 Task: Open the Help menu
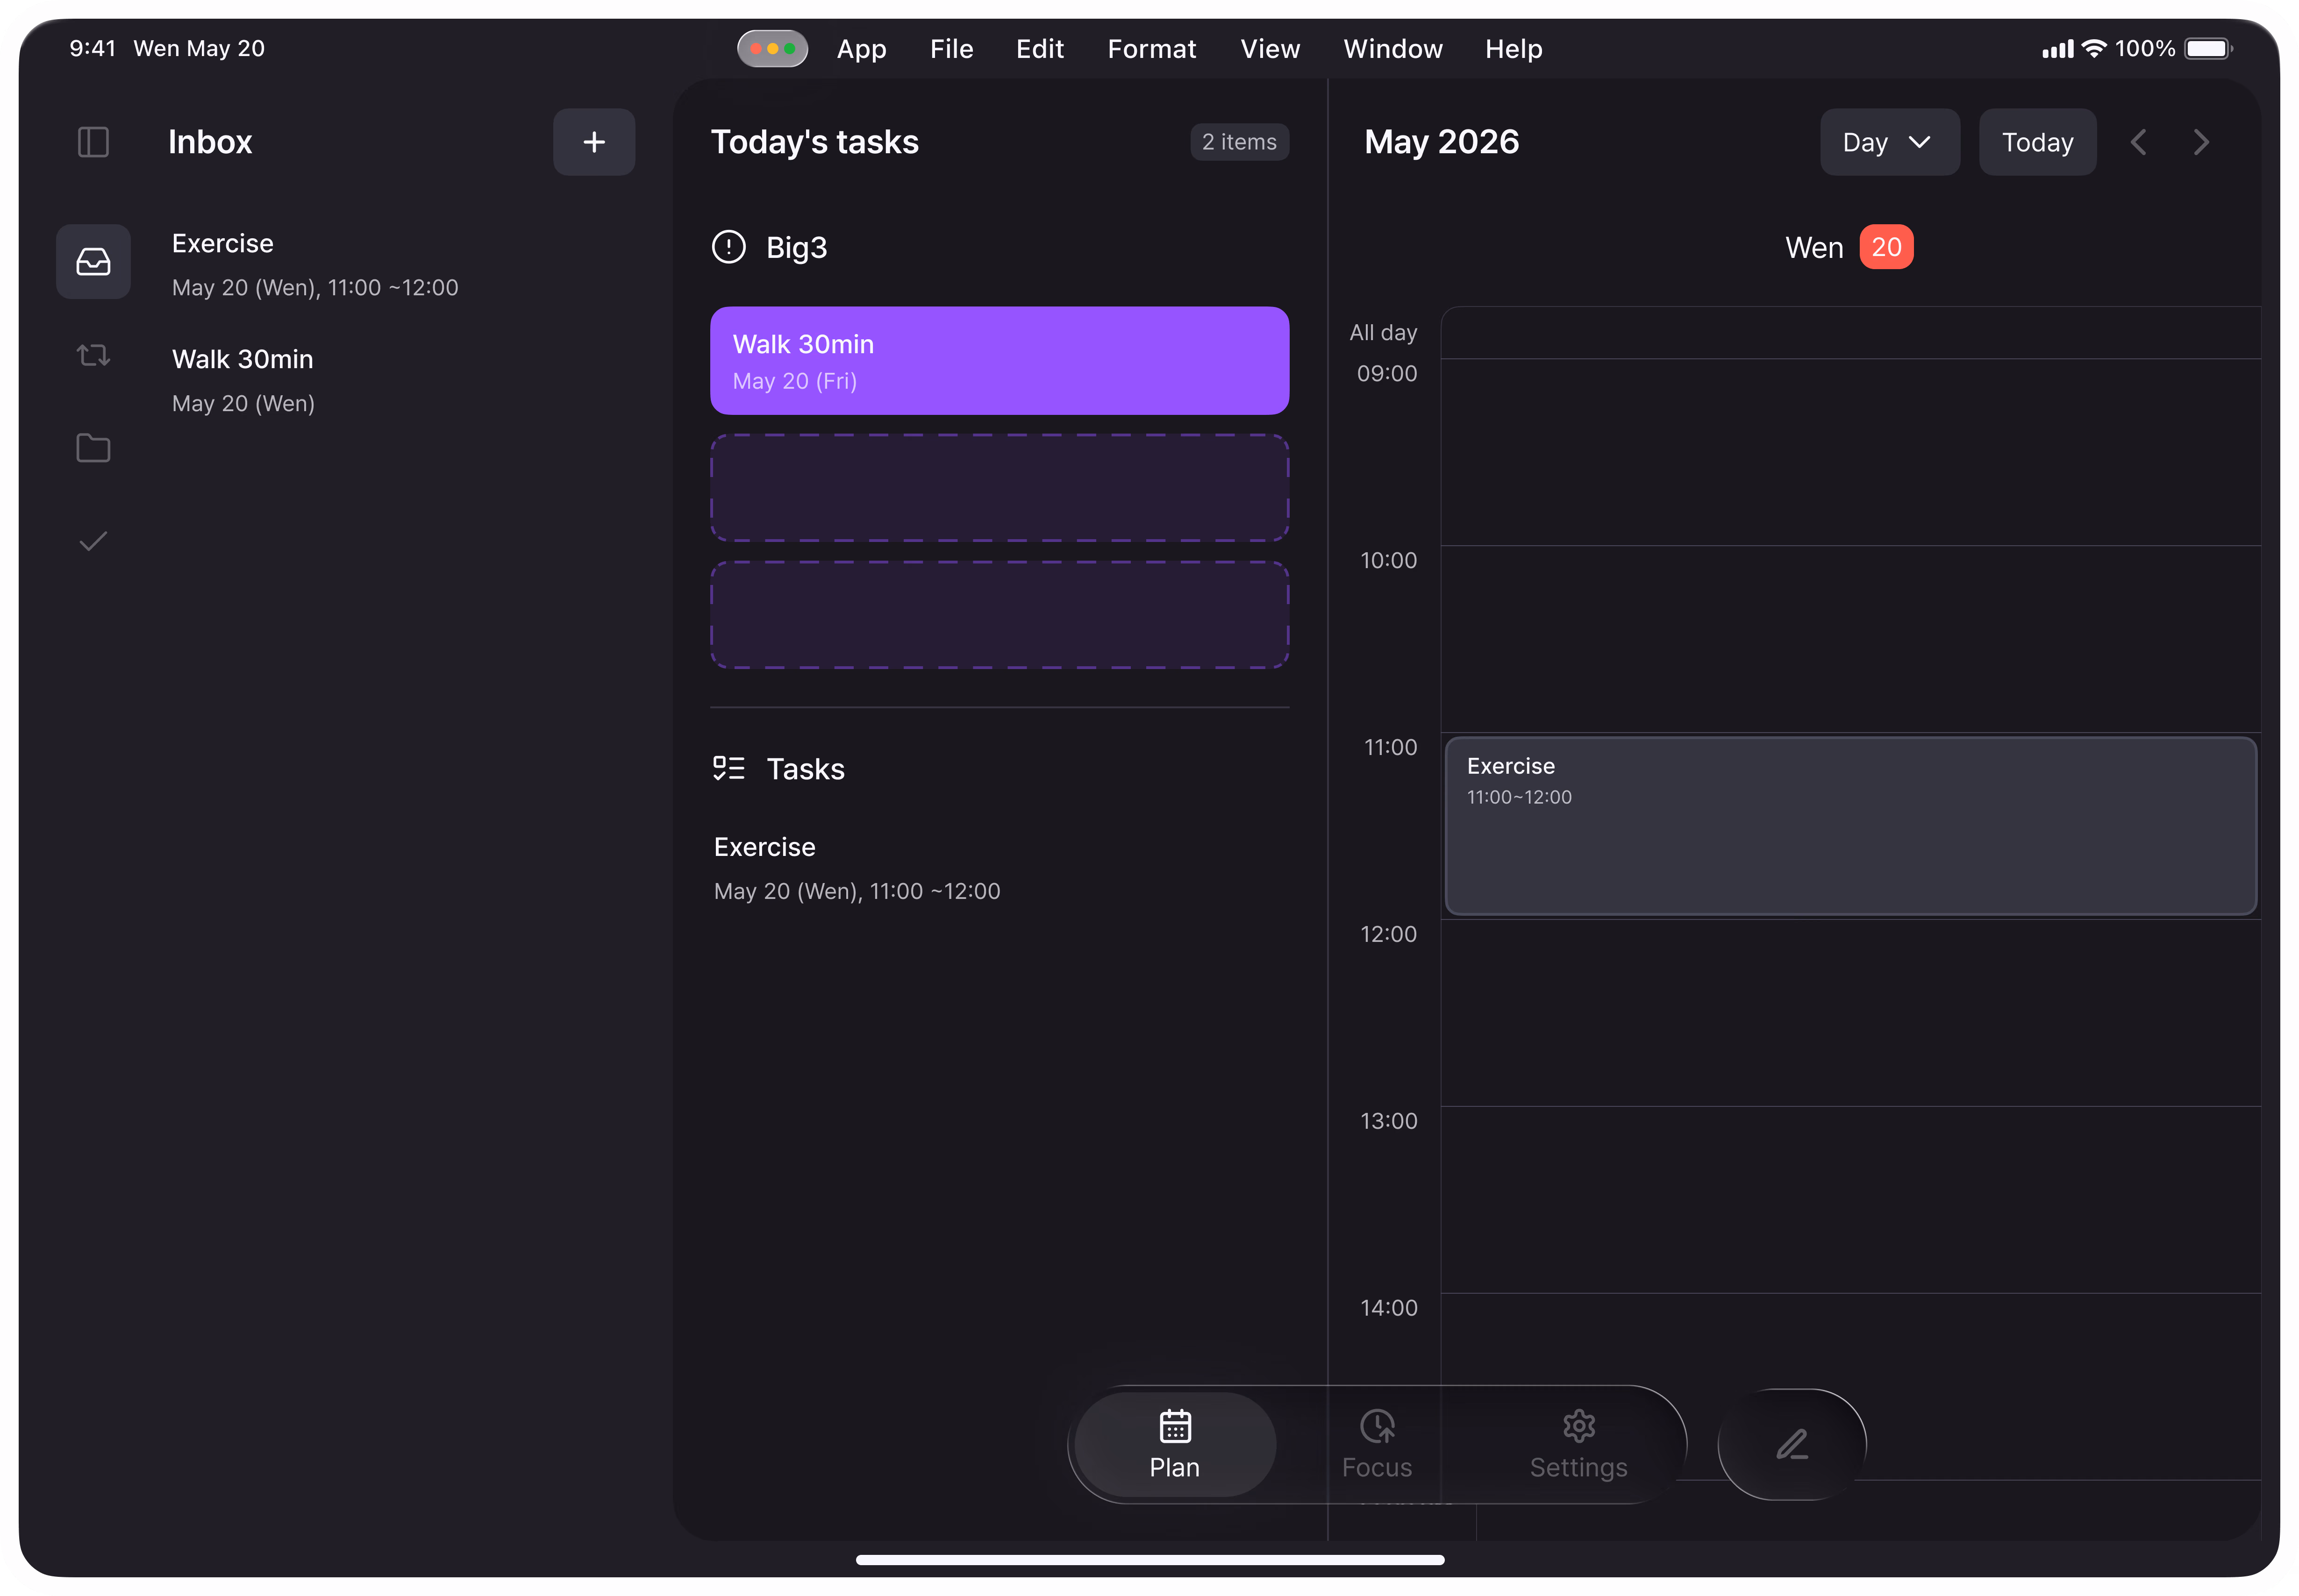1513,49
